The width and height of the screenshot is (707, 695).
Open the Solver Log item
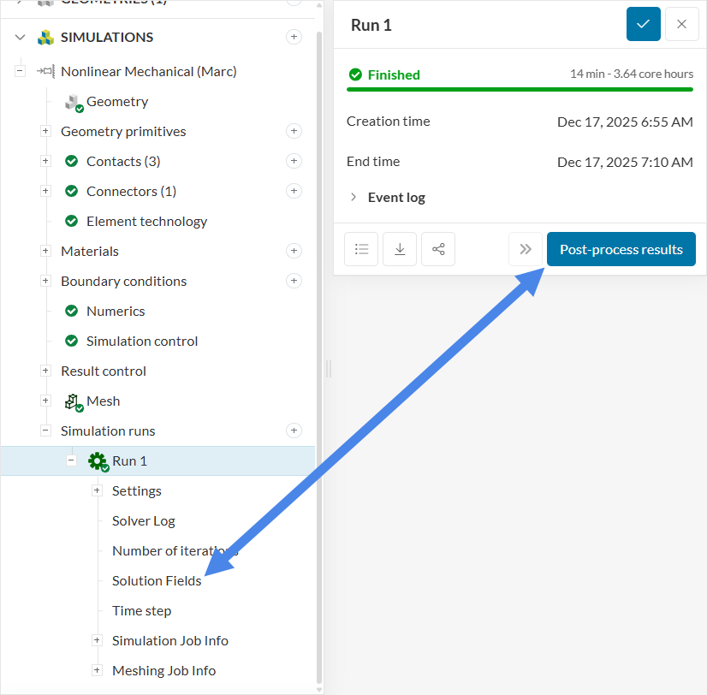click(143, 520)
